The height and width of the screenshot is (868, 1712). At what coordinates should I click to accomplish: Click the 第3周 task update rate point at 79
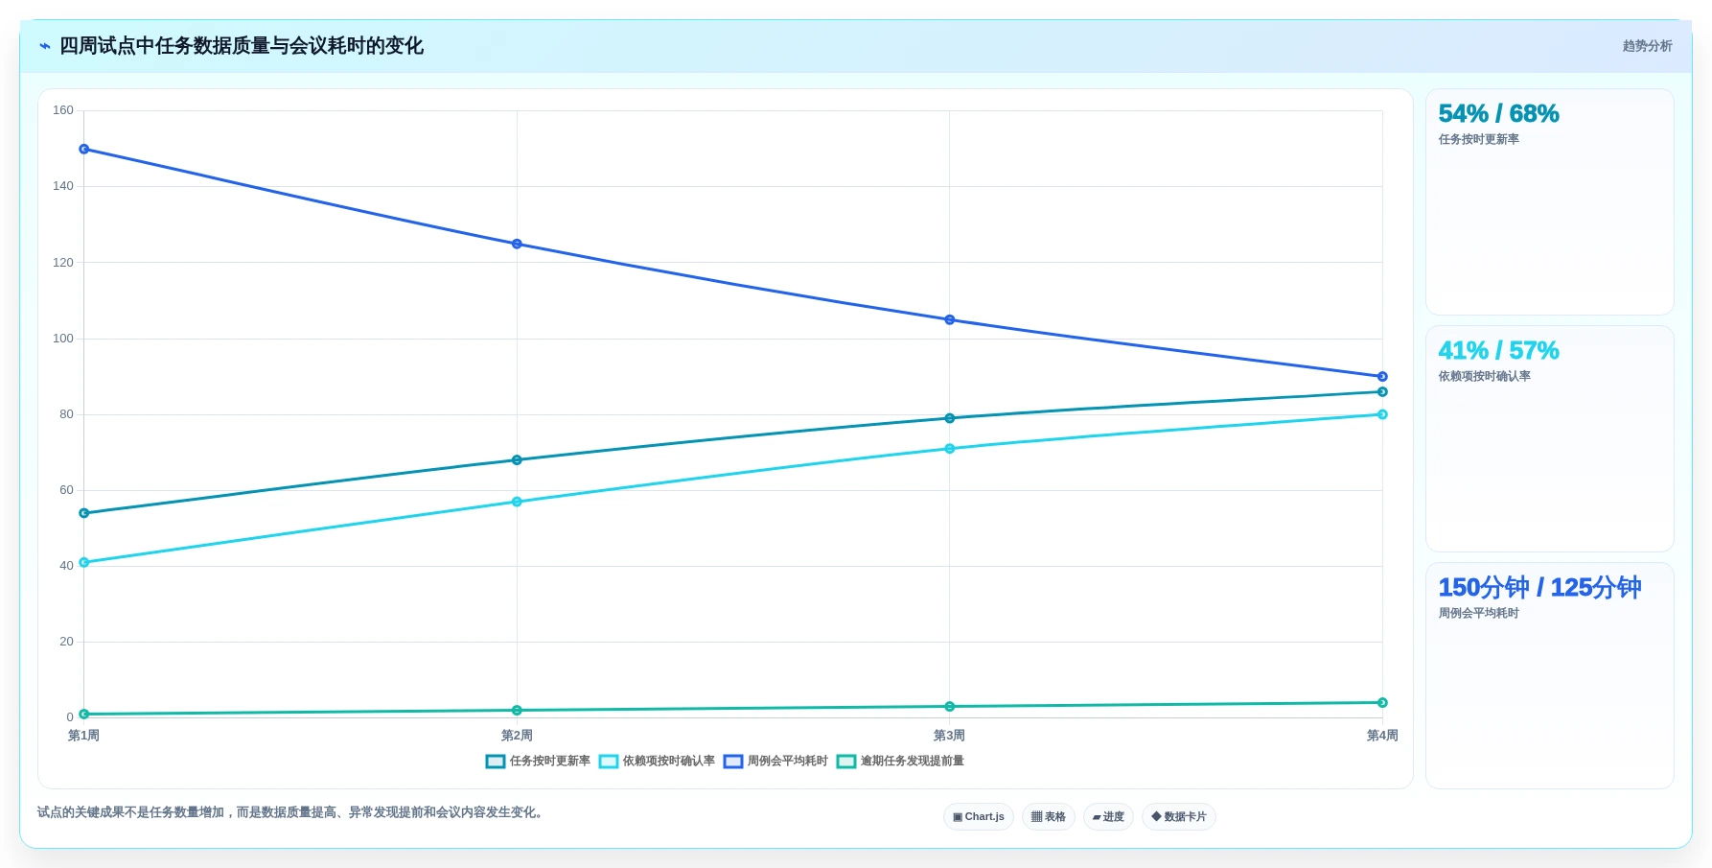tap(950, 419)
